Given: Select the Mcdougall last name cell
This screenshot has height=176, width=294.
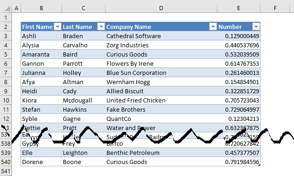Looking at the screenshot, I should coord(83,100).
